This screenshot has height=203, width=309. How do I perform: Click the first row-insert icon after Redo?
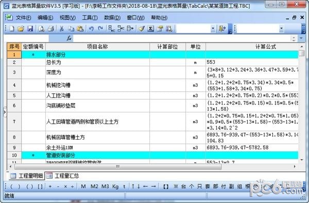tap(112, 29)
